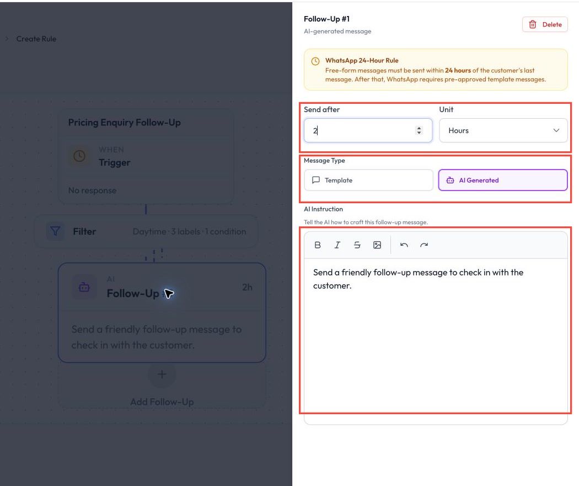
Task: Toggle strikethrough formatting in the editor
Action: tap(357, 245)
